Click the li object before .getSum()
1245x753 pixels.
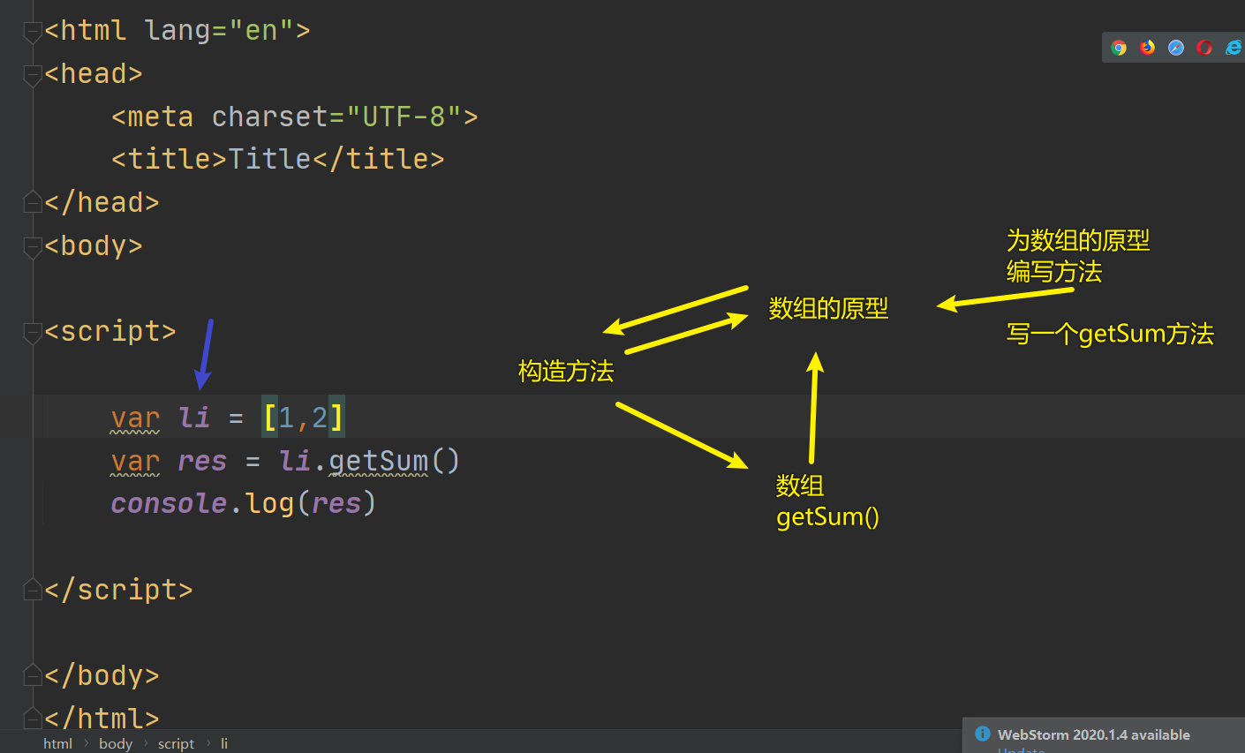point(295,461)
